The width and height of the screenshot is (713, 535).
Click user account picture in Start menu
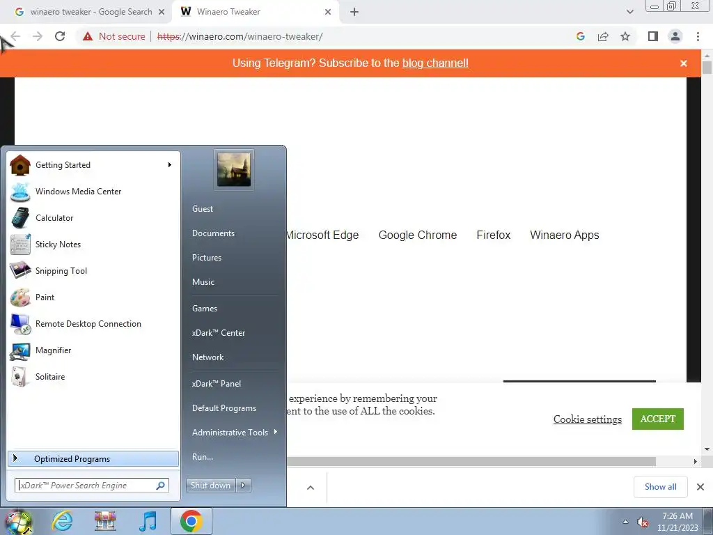point(234,170)
